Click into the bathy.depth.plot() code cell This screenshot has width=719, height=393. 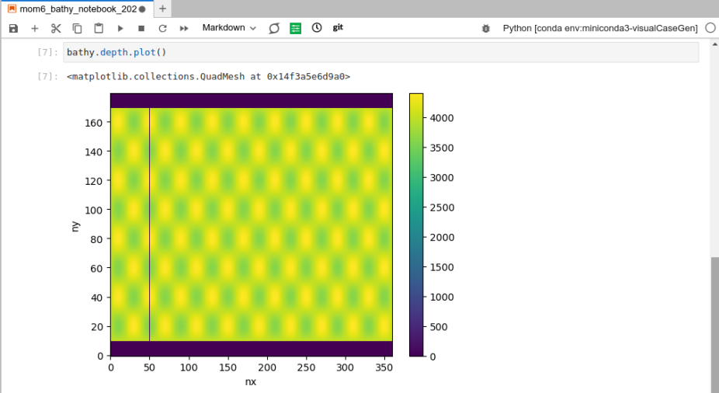[380, 52]
